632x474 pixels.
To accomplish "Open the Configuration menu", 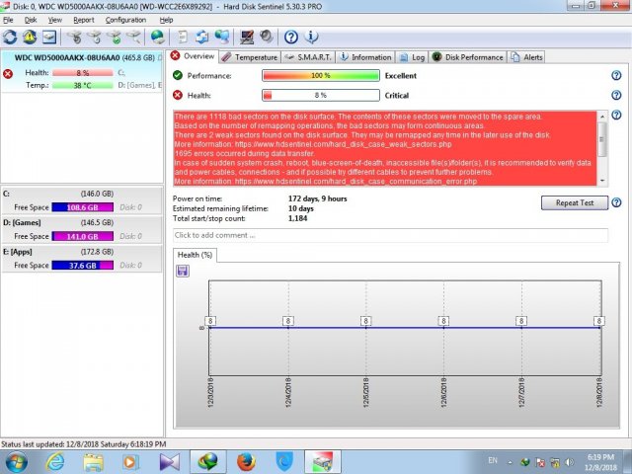I will click(x=125, y=20).
